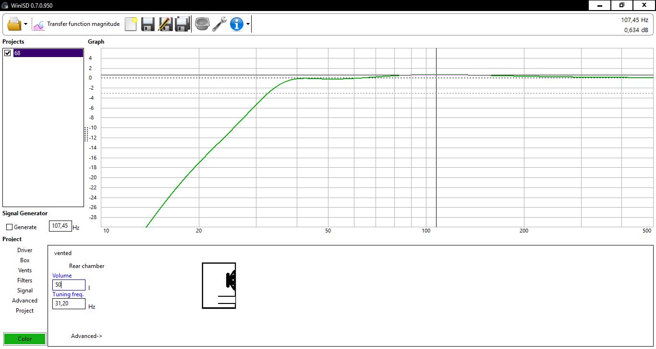This screenshot has width=656, height=349.
Task: Switch to the Driver tab
Action: click(25, 250)
